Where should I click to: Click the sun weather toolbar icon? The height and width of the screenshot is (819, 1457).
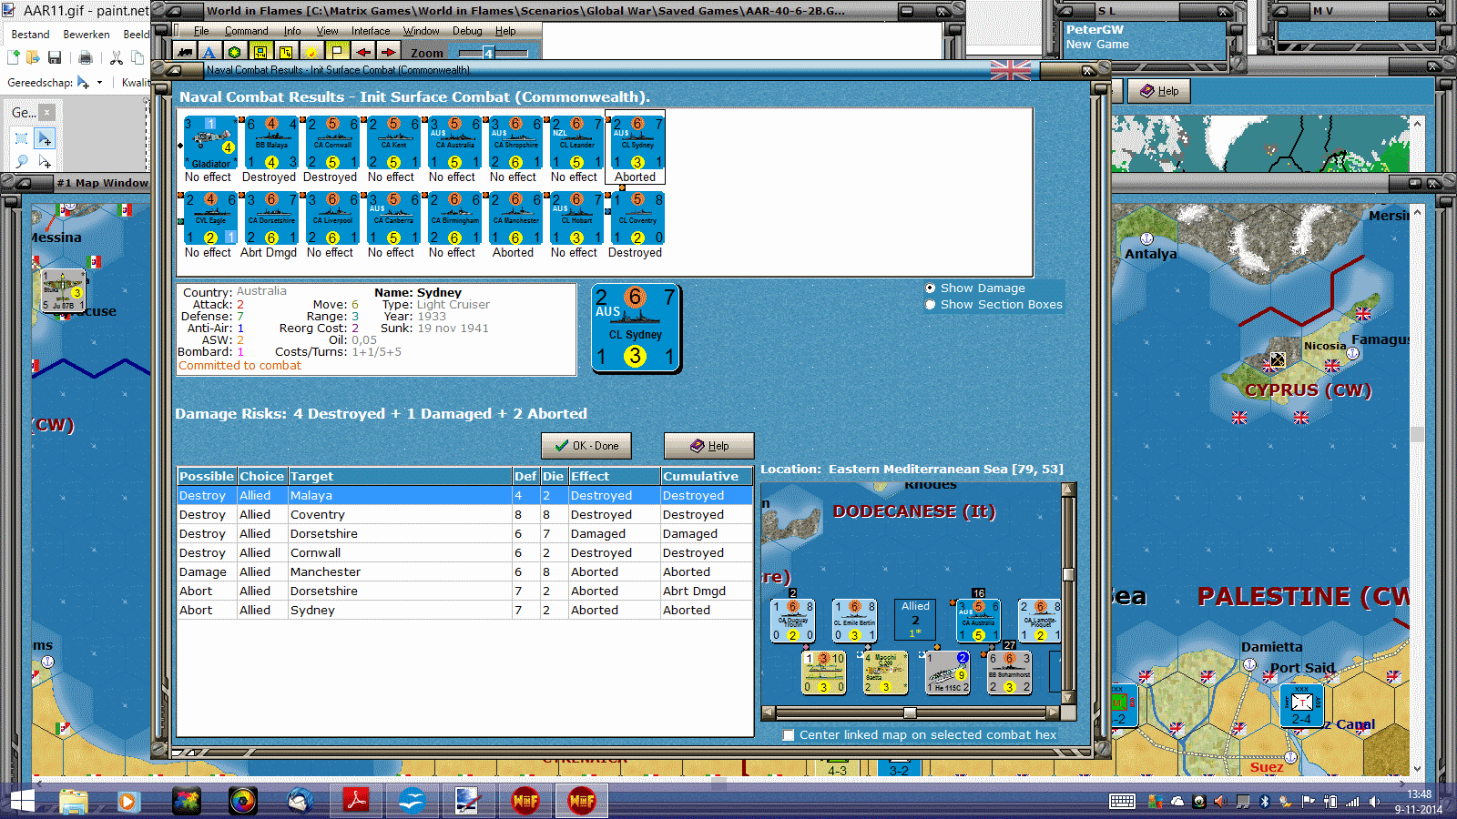[x=311, y=53]
